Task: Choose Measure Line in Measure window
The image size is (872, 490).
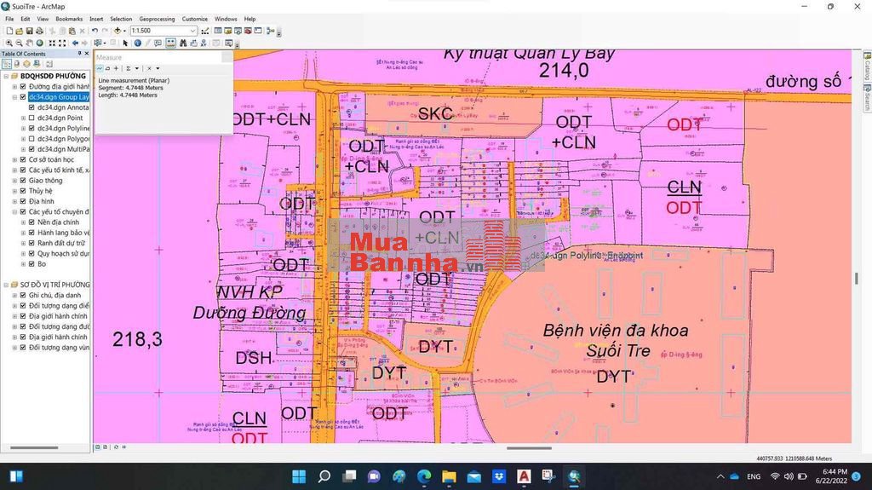Action: 100,68
